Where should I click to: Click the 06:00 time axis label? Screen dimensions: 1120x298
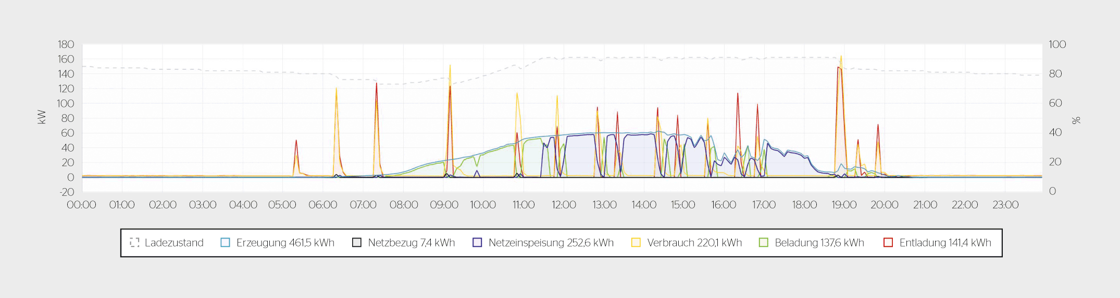[322, 205]
